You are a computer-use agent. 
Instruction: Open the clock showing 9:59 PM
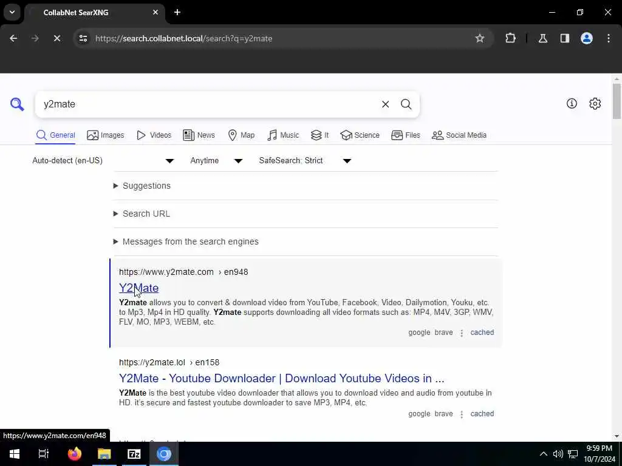coord(599,454)
